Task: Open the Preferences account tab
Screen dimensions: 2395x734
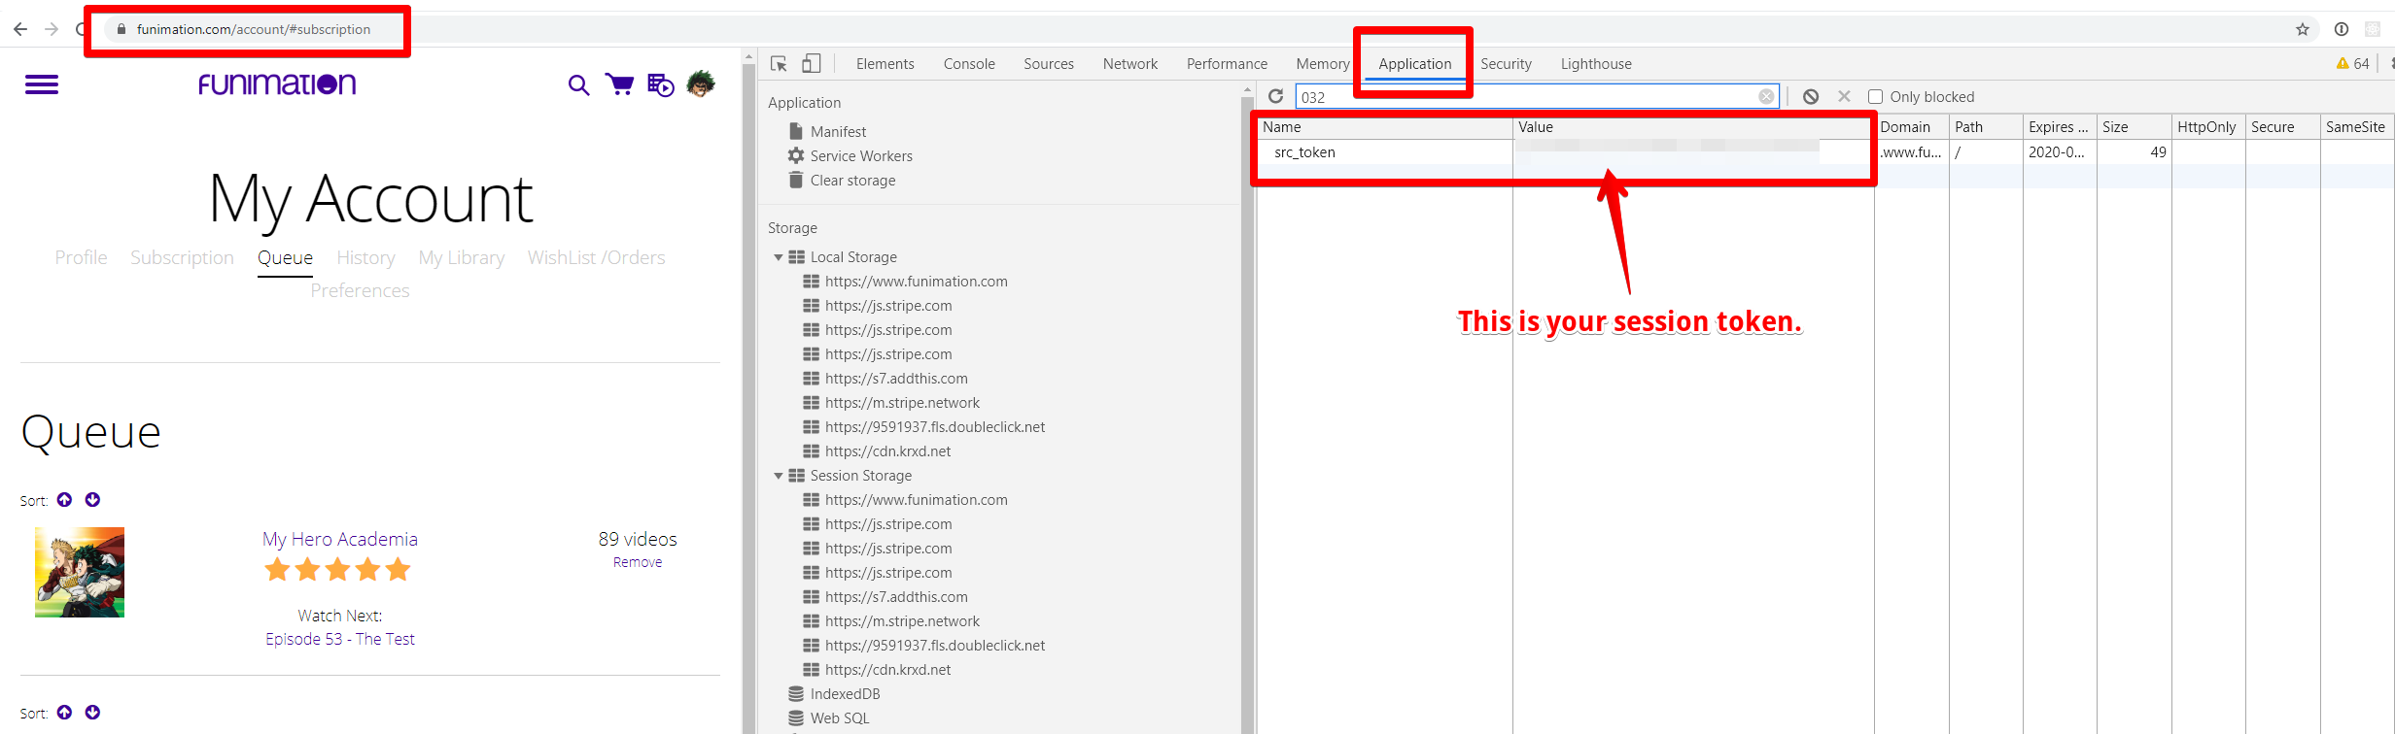Action: point(360,290)
